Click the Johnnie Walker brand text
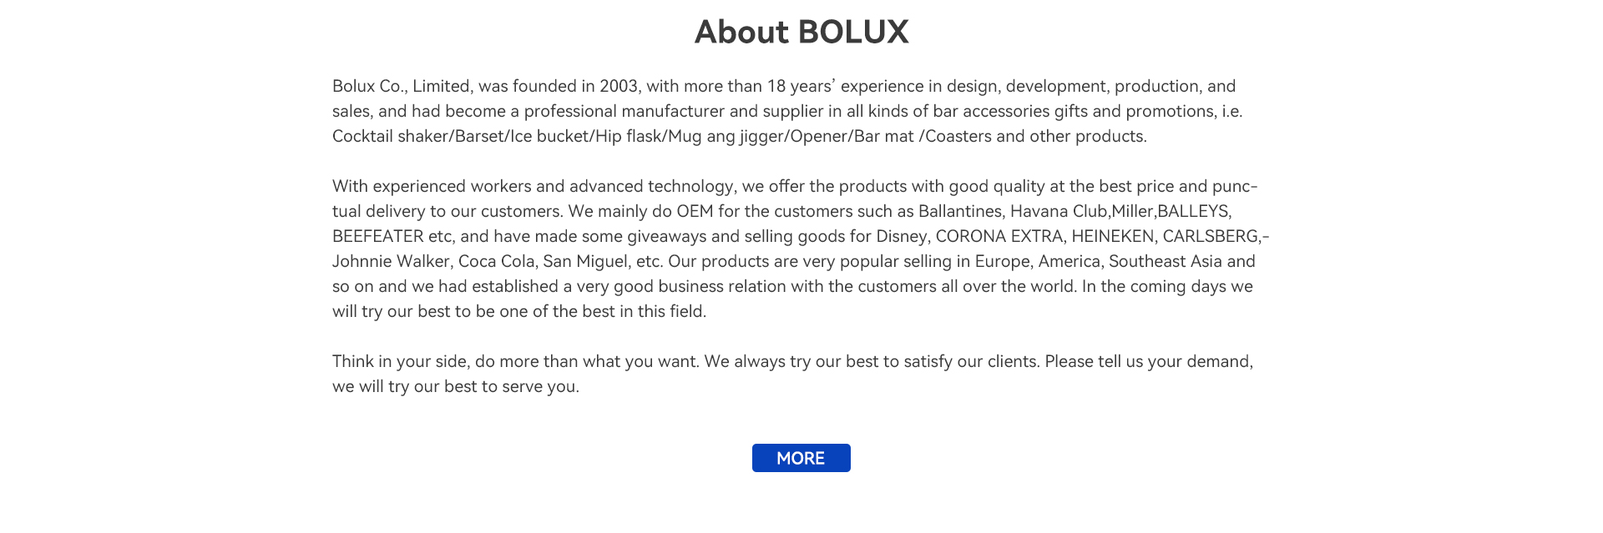This screenshot has width=1603, height=533. [x=392, y=261]
